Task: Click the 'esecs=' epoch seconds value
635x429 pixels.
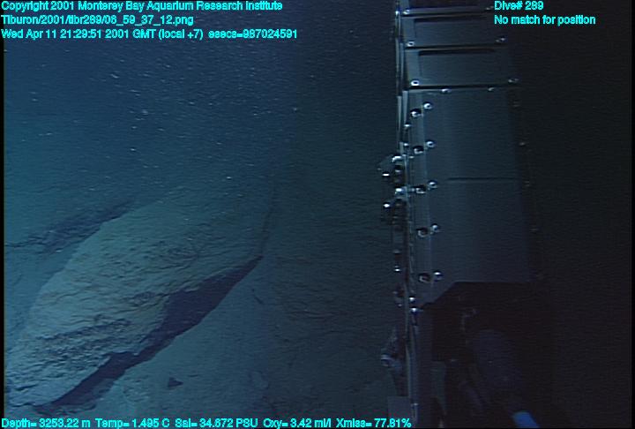Action: (253, 34)
